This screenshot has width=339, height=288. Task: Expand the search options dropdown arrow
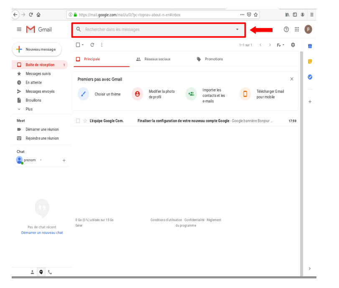coord(237,30)
